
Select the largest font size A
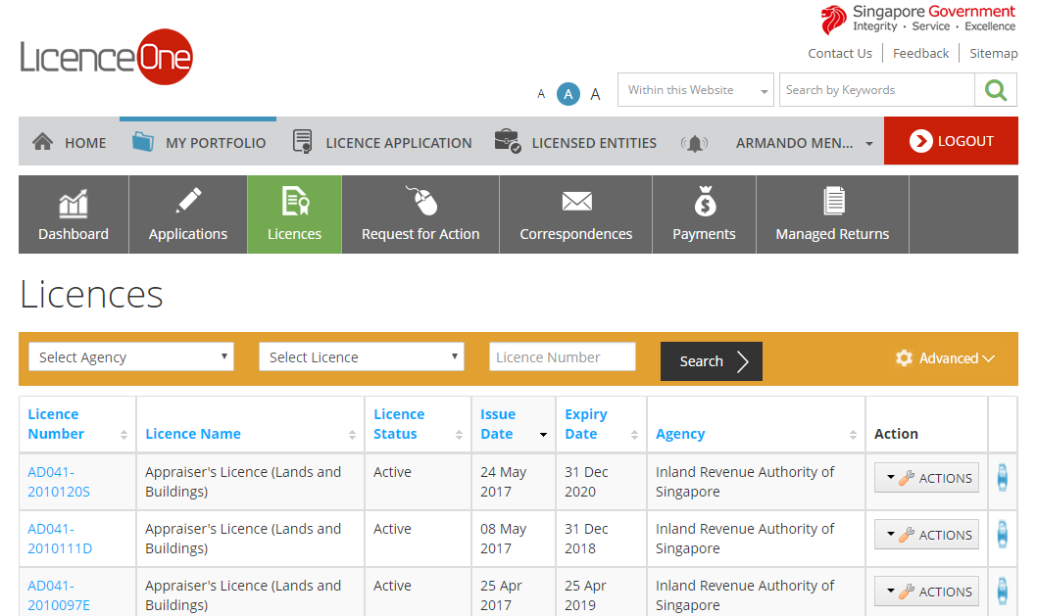[x=595, y=94]
